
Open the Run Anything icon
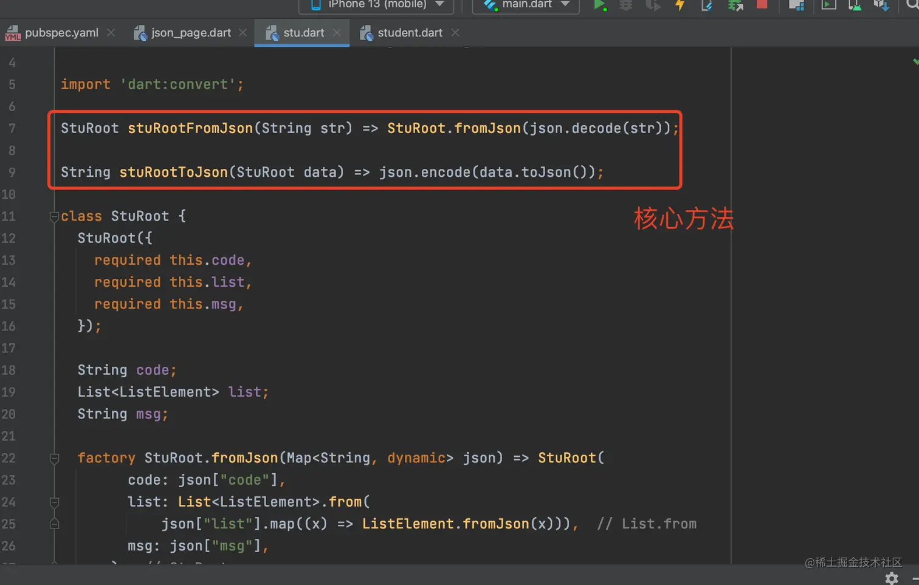click(828, 4)
